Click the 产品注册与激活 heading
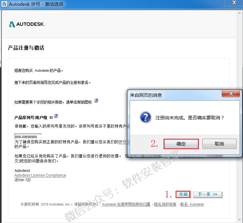Image resolution: width=243 pixels, height=223 pixels. (x=26, y=48)
